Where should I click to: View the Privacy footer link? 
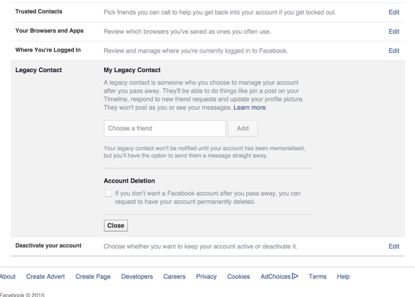[x=206, y=277]
